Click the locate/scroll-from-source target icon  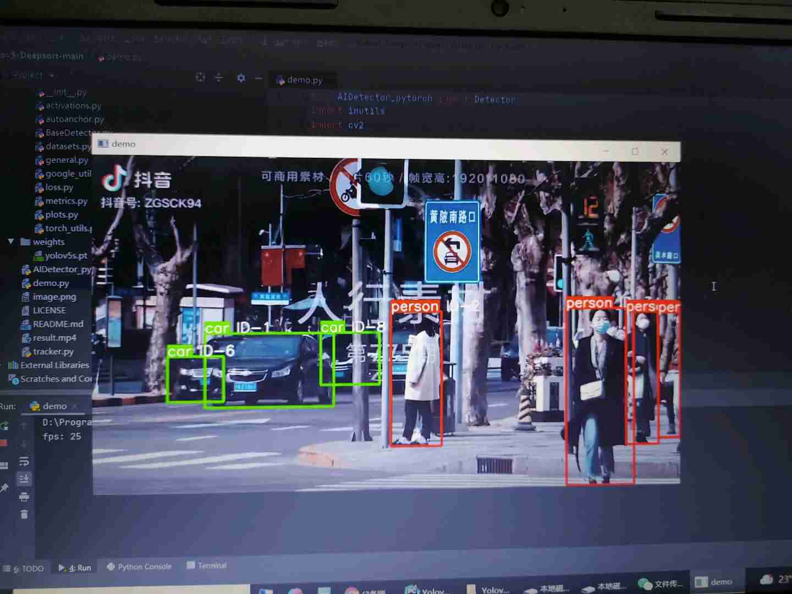point(200,78)
